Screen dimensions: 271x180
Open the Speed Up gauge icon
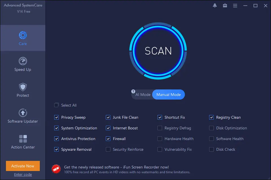pyautogui.click(x=23, y=61)
